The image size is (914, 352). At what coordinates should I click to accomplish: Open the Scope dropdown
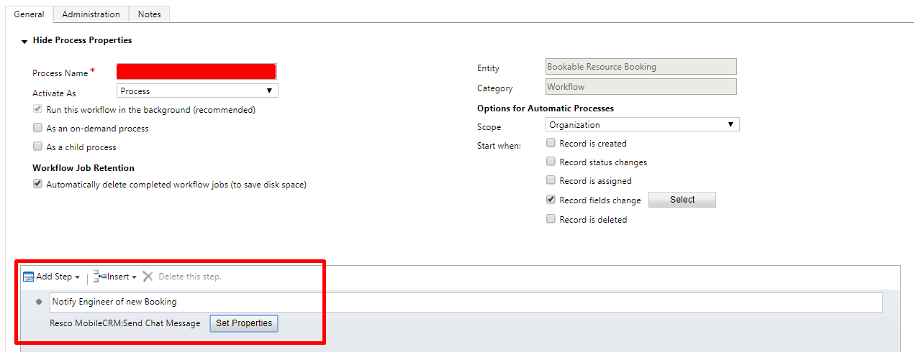642,125
